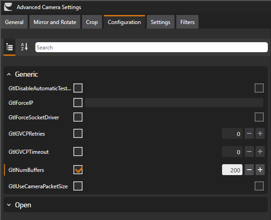The width and height of the screenshot is (271, 220).
Task: Click the plus icon for GtlNumBuffers
Action: pos(260,170)
